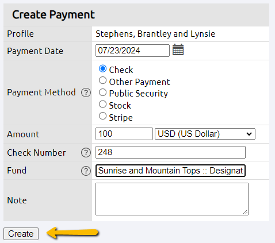
Task: Submit the form with Create button
Action: [21, 234]
